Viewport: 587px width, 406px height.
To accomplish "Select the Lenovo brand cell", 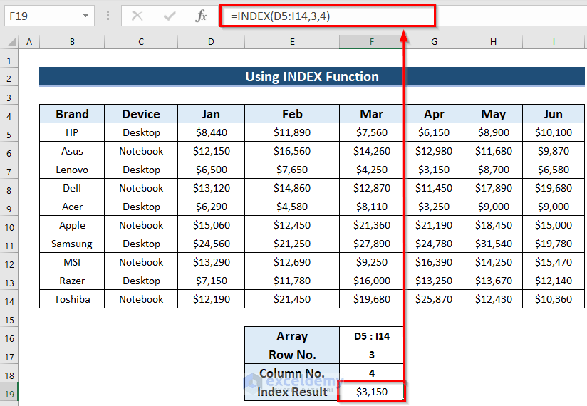I will pos(72,170).
